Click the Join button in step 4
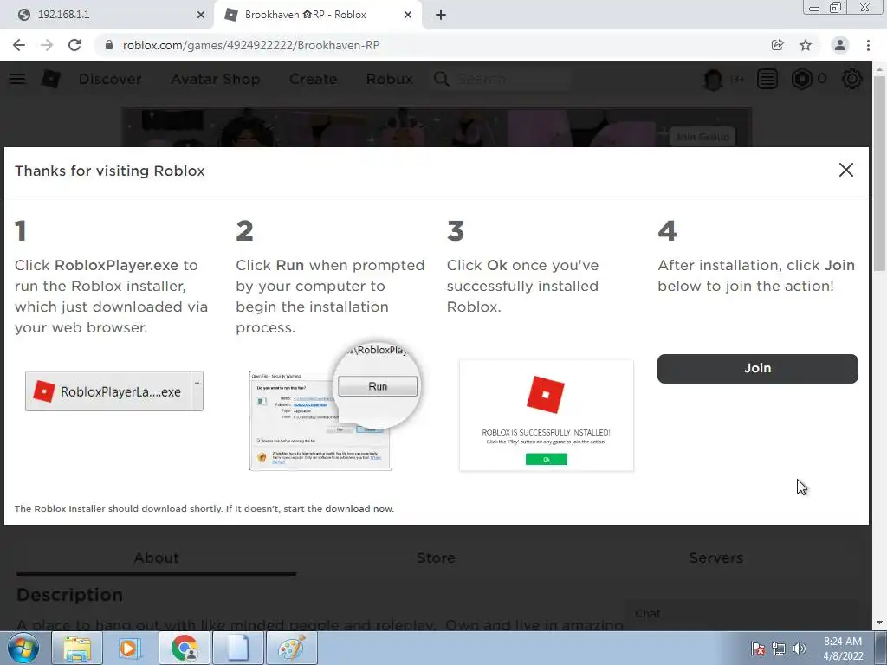Image resolution: width=887 pixels, height=665 pixels. [757, 368]
